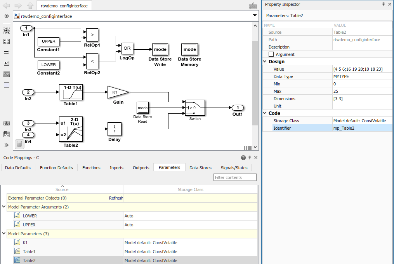This screenshot has height=264, width=394.
Task: Click inside the Filter contents field
Action: coord(235,177)
